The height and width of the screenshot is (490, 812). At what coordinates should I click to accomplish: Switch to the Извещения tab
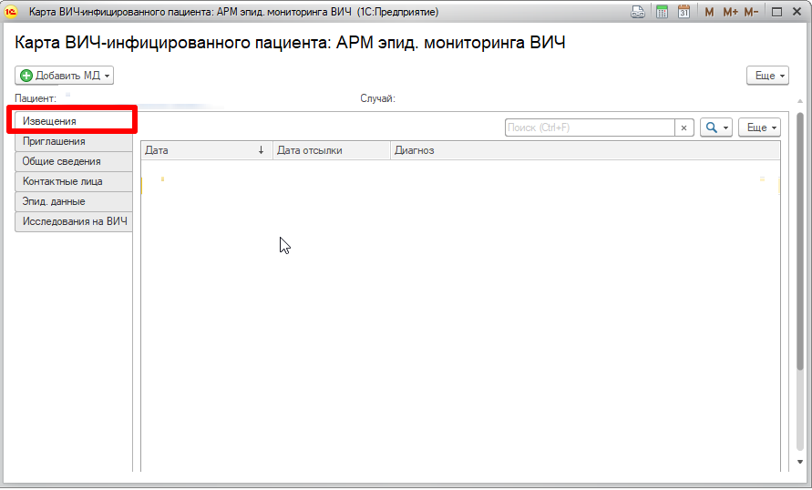73,121
